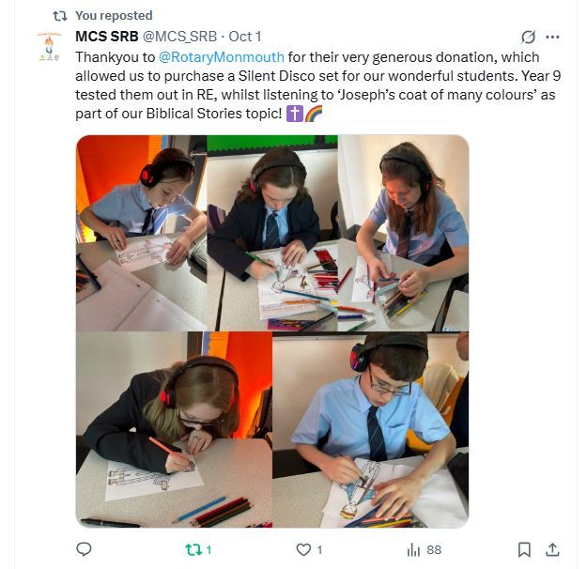Open top-right photo of girl holding pencils

pyautogui.click(x=404, y=233)
